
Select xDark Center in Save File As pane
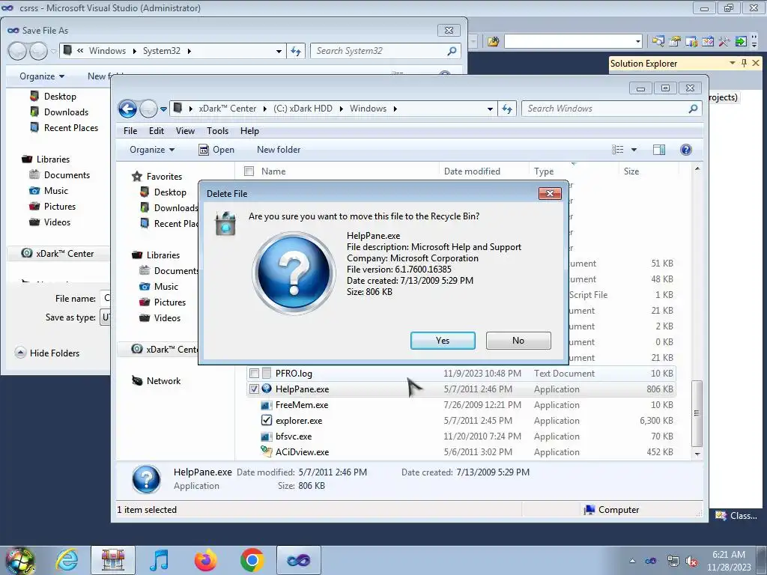click(x=64, y=254)
